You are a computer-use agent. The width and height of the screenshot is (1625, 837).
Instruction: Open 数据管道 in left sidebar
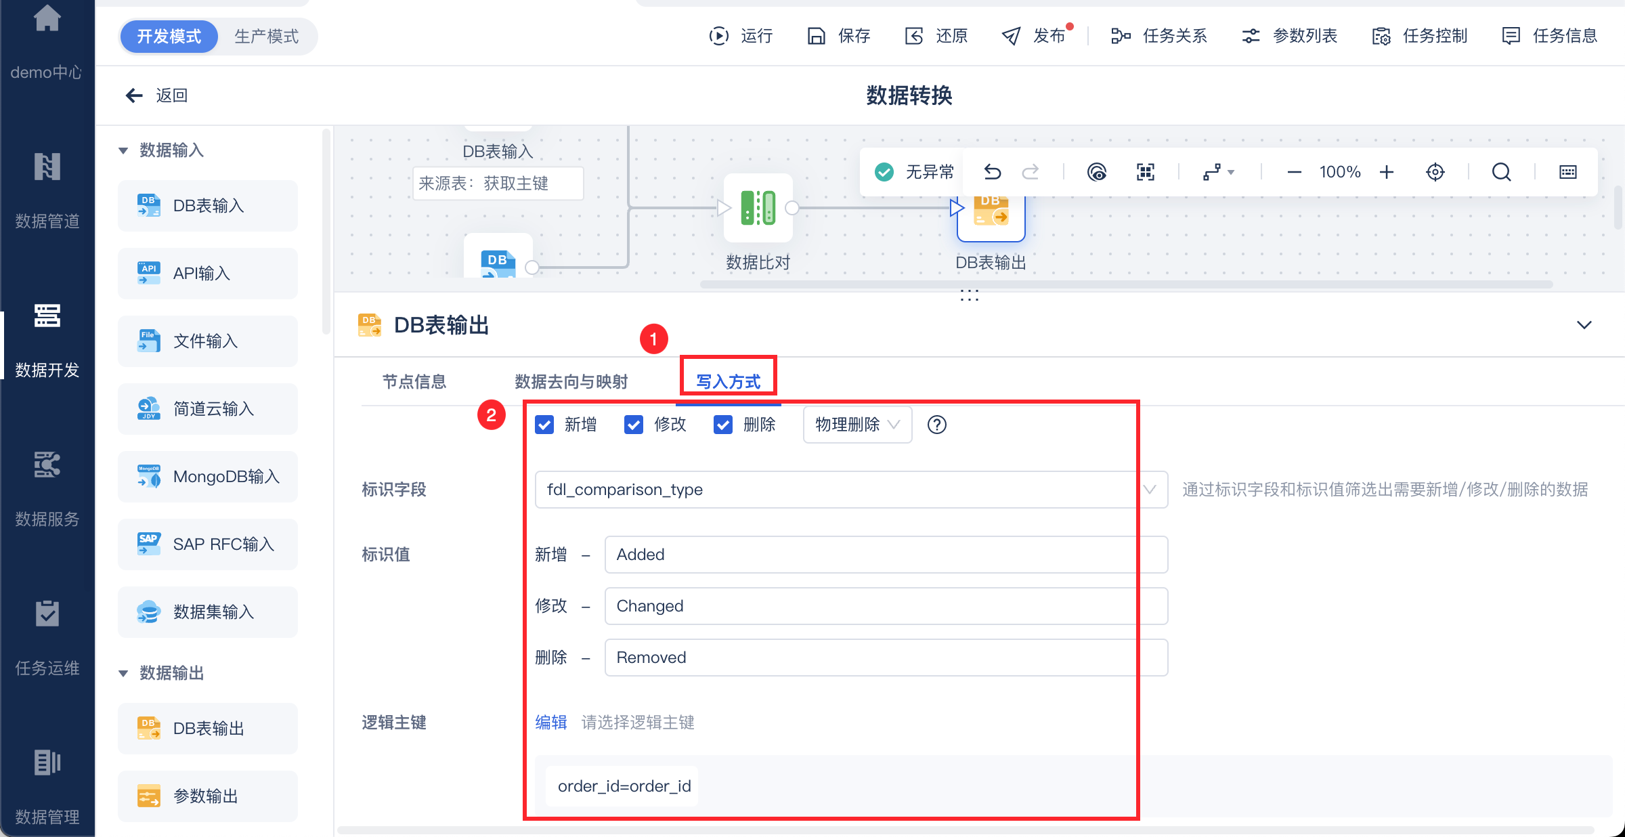47,190
